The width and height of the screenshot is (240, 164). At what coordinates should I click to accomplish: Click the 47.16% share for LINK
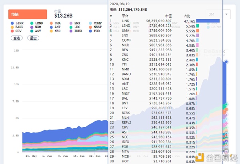coord(190,21)
